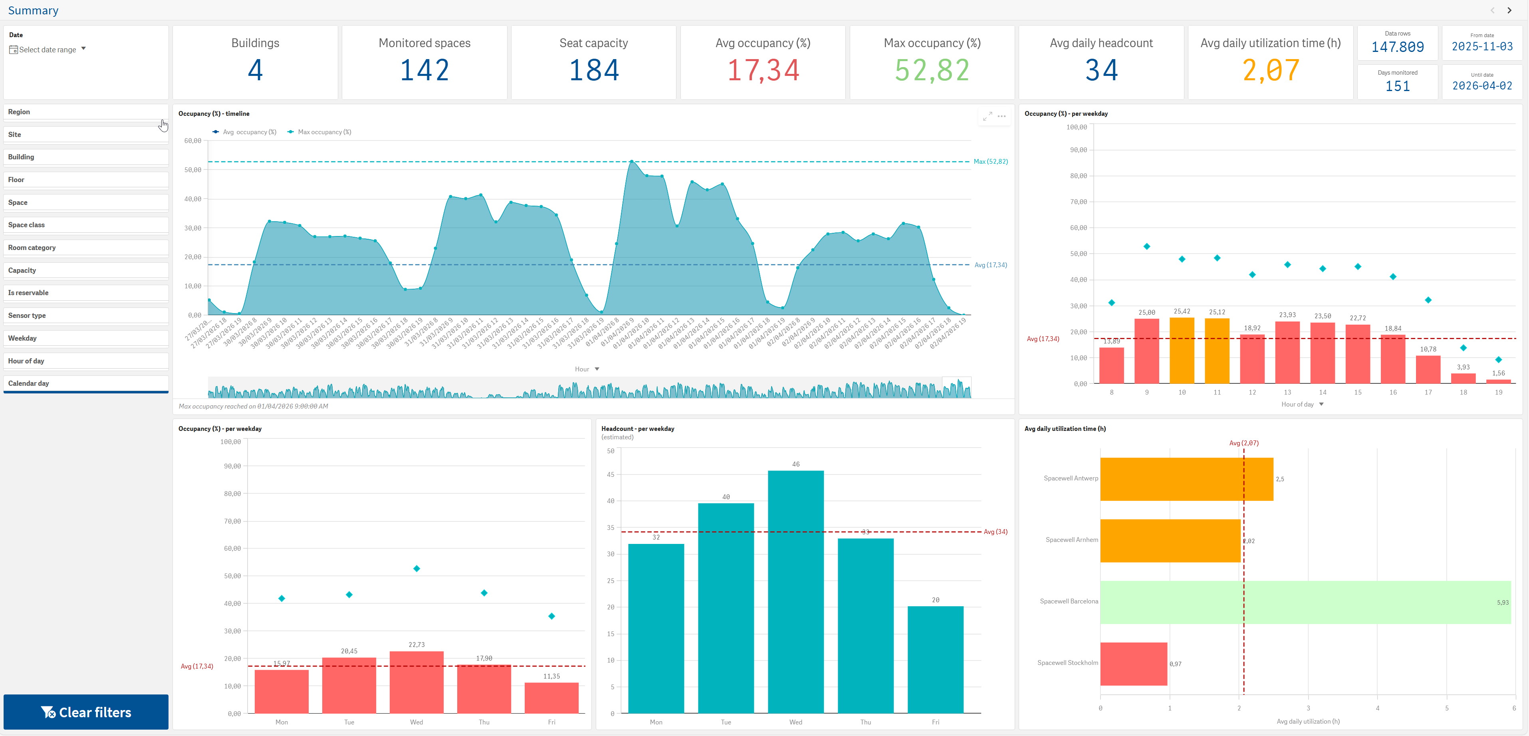The height and width of the screenshot is (736, 1529).
Task: Select the Tue occupancy bar labeled 20,45
Action: point(349,685)
